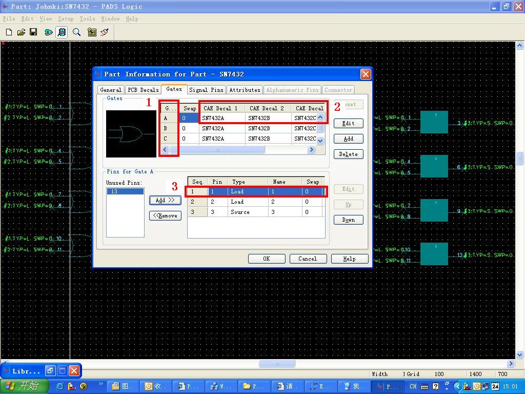Image resolution: width=525 pixels, height=394 pixels.
Task: Open the Window menu
Action: tap(110, 19)
